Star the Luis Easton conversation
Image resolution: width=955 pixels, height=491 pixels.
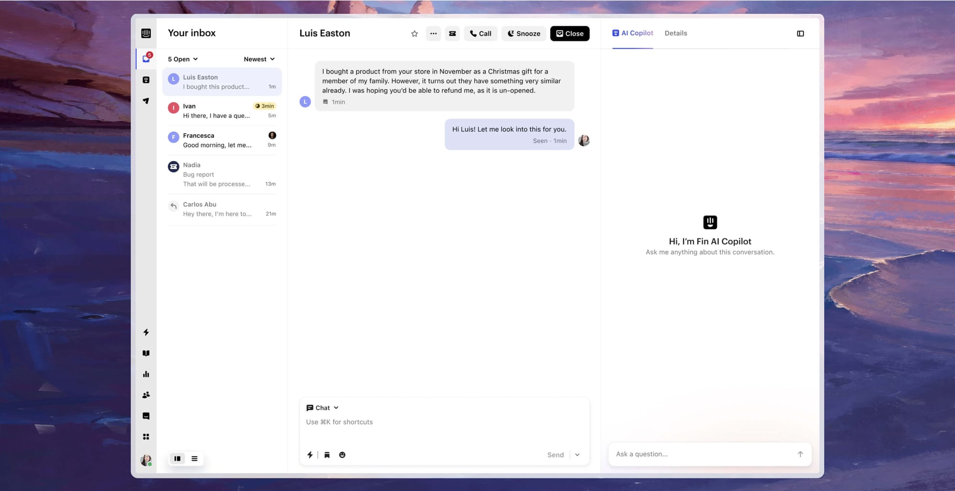(414, 33)
